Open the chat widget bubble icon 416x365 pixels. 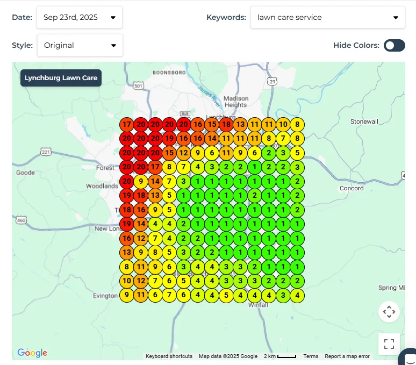click(408, 358)
